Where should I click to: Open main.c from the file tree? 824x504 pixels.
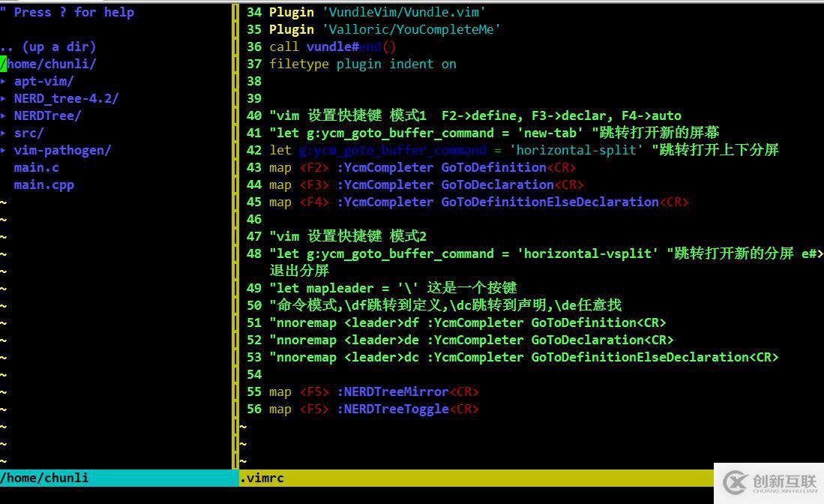pyautogui.click(x=36, y=167)
